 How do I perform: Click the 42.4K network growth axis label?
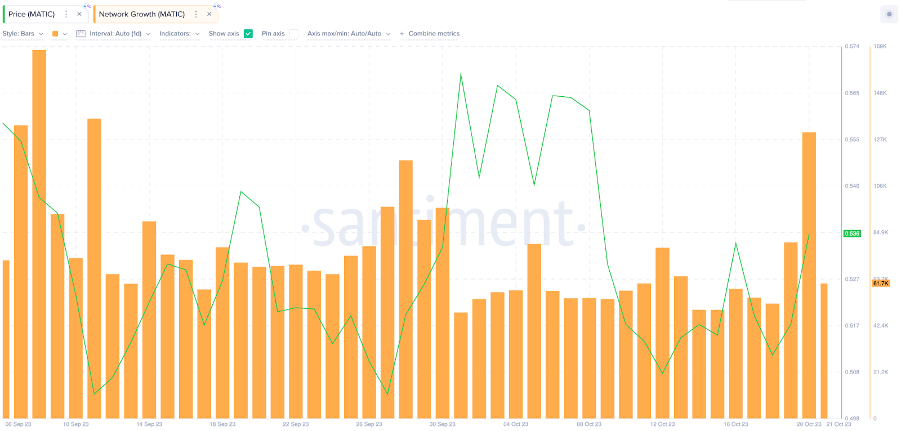[x=881, y=325]
